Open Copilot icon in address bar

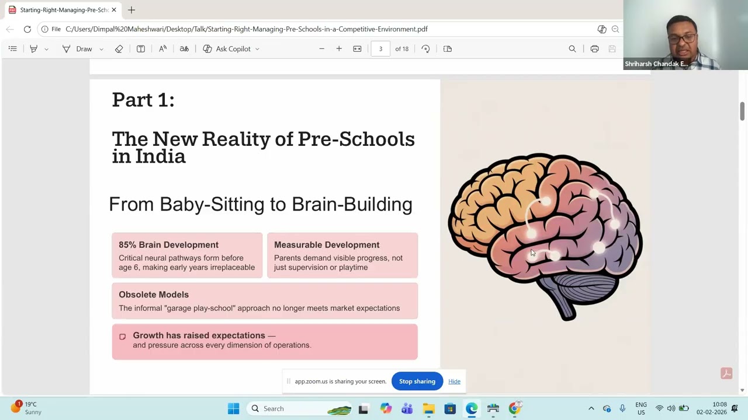click(x=602, y=29)
